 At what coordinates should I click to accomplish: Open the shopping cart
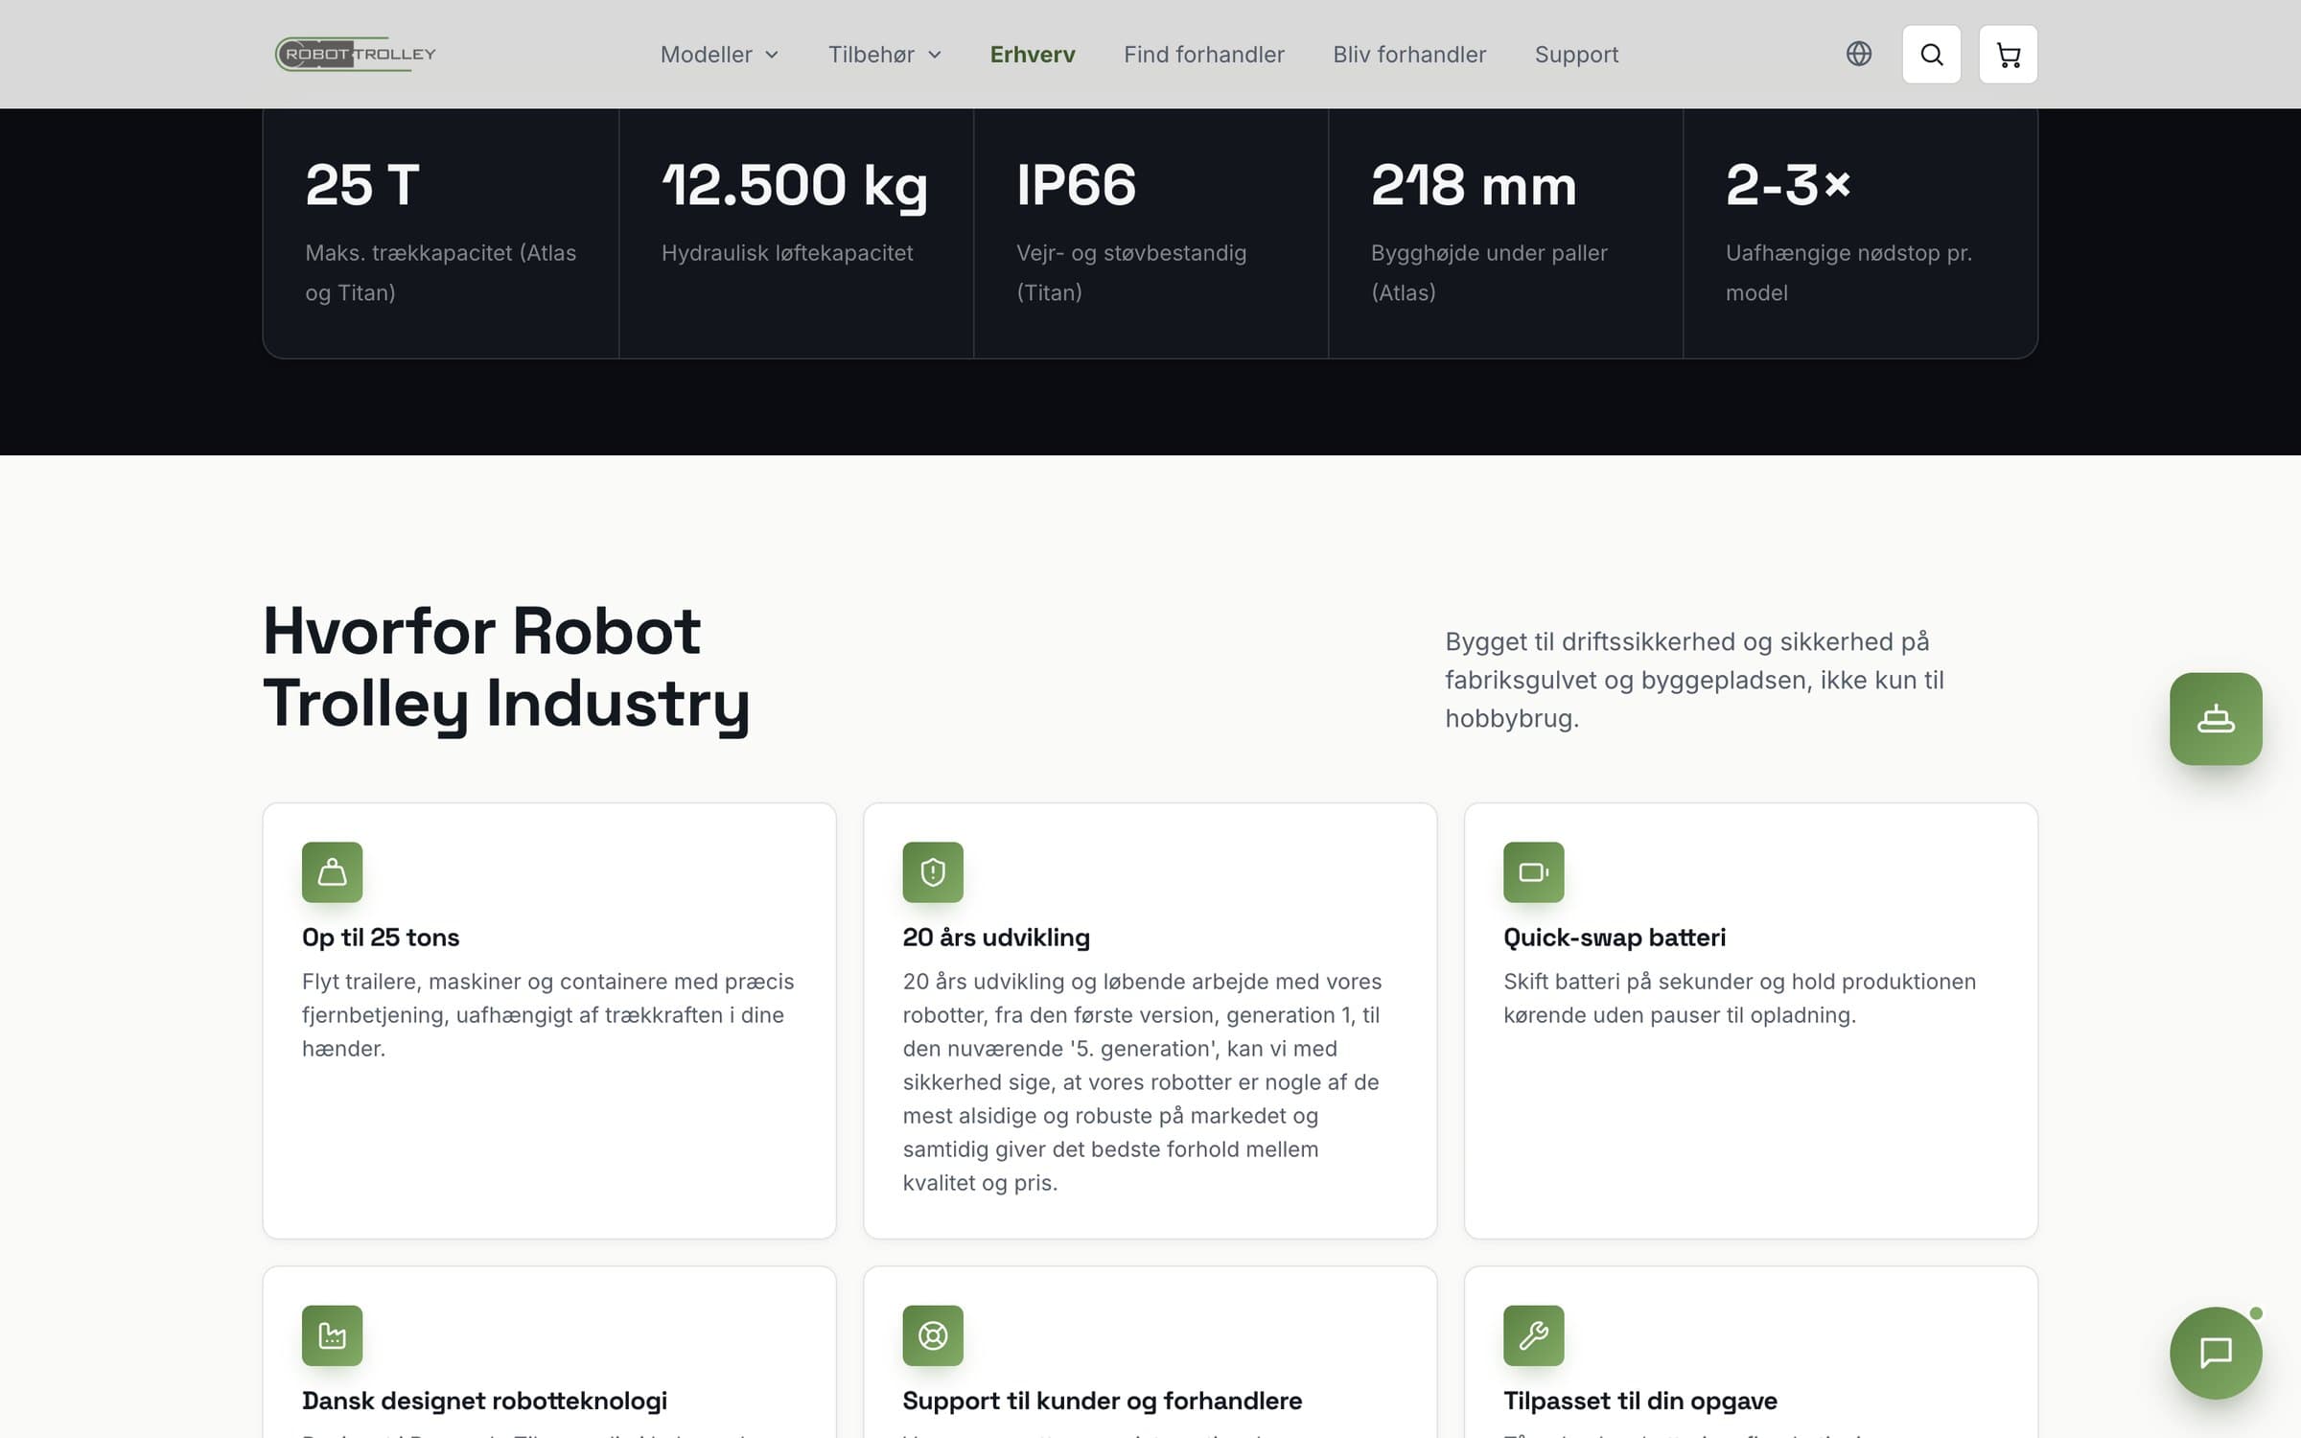[2008, 55]
